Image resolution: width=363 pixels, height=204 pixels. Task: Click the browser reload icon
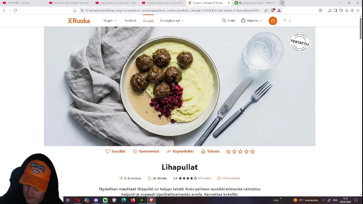click(15, 10)
